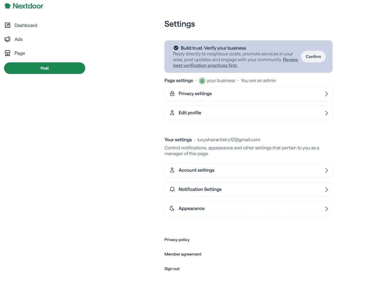Viewport: 372px width, 295px height.
Task: Click the padlock icon beside Privacy settings
Action: (x=172, y=93)
